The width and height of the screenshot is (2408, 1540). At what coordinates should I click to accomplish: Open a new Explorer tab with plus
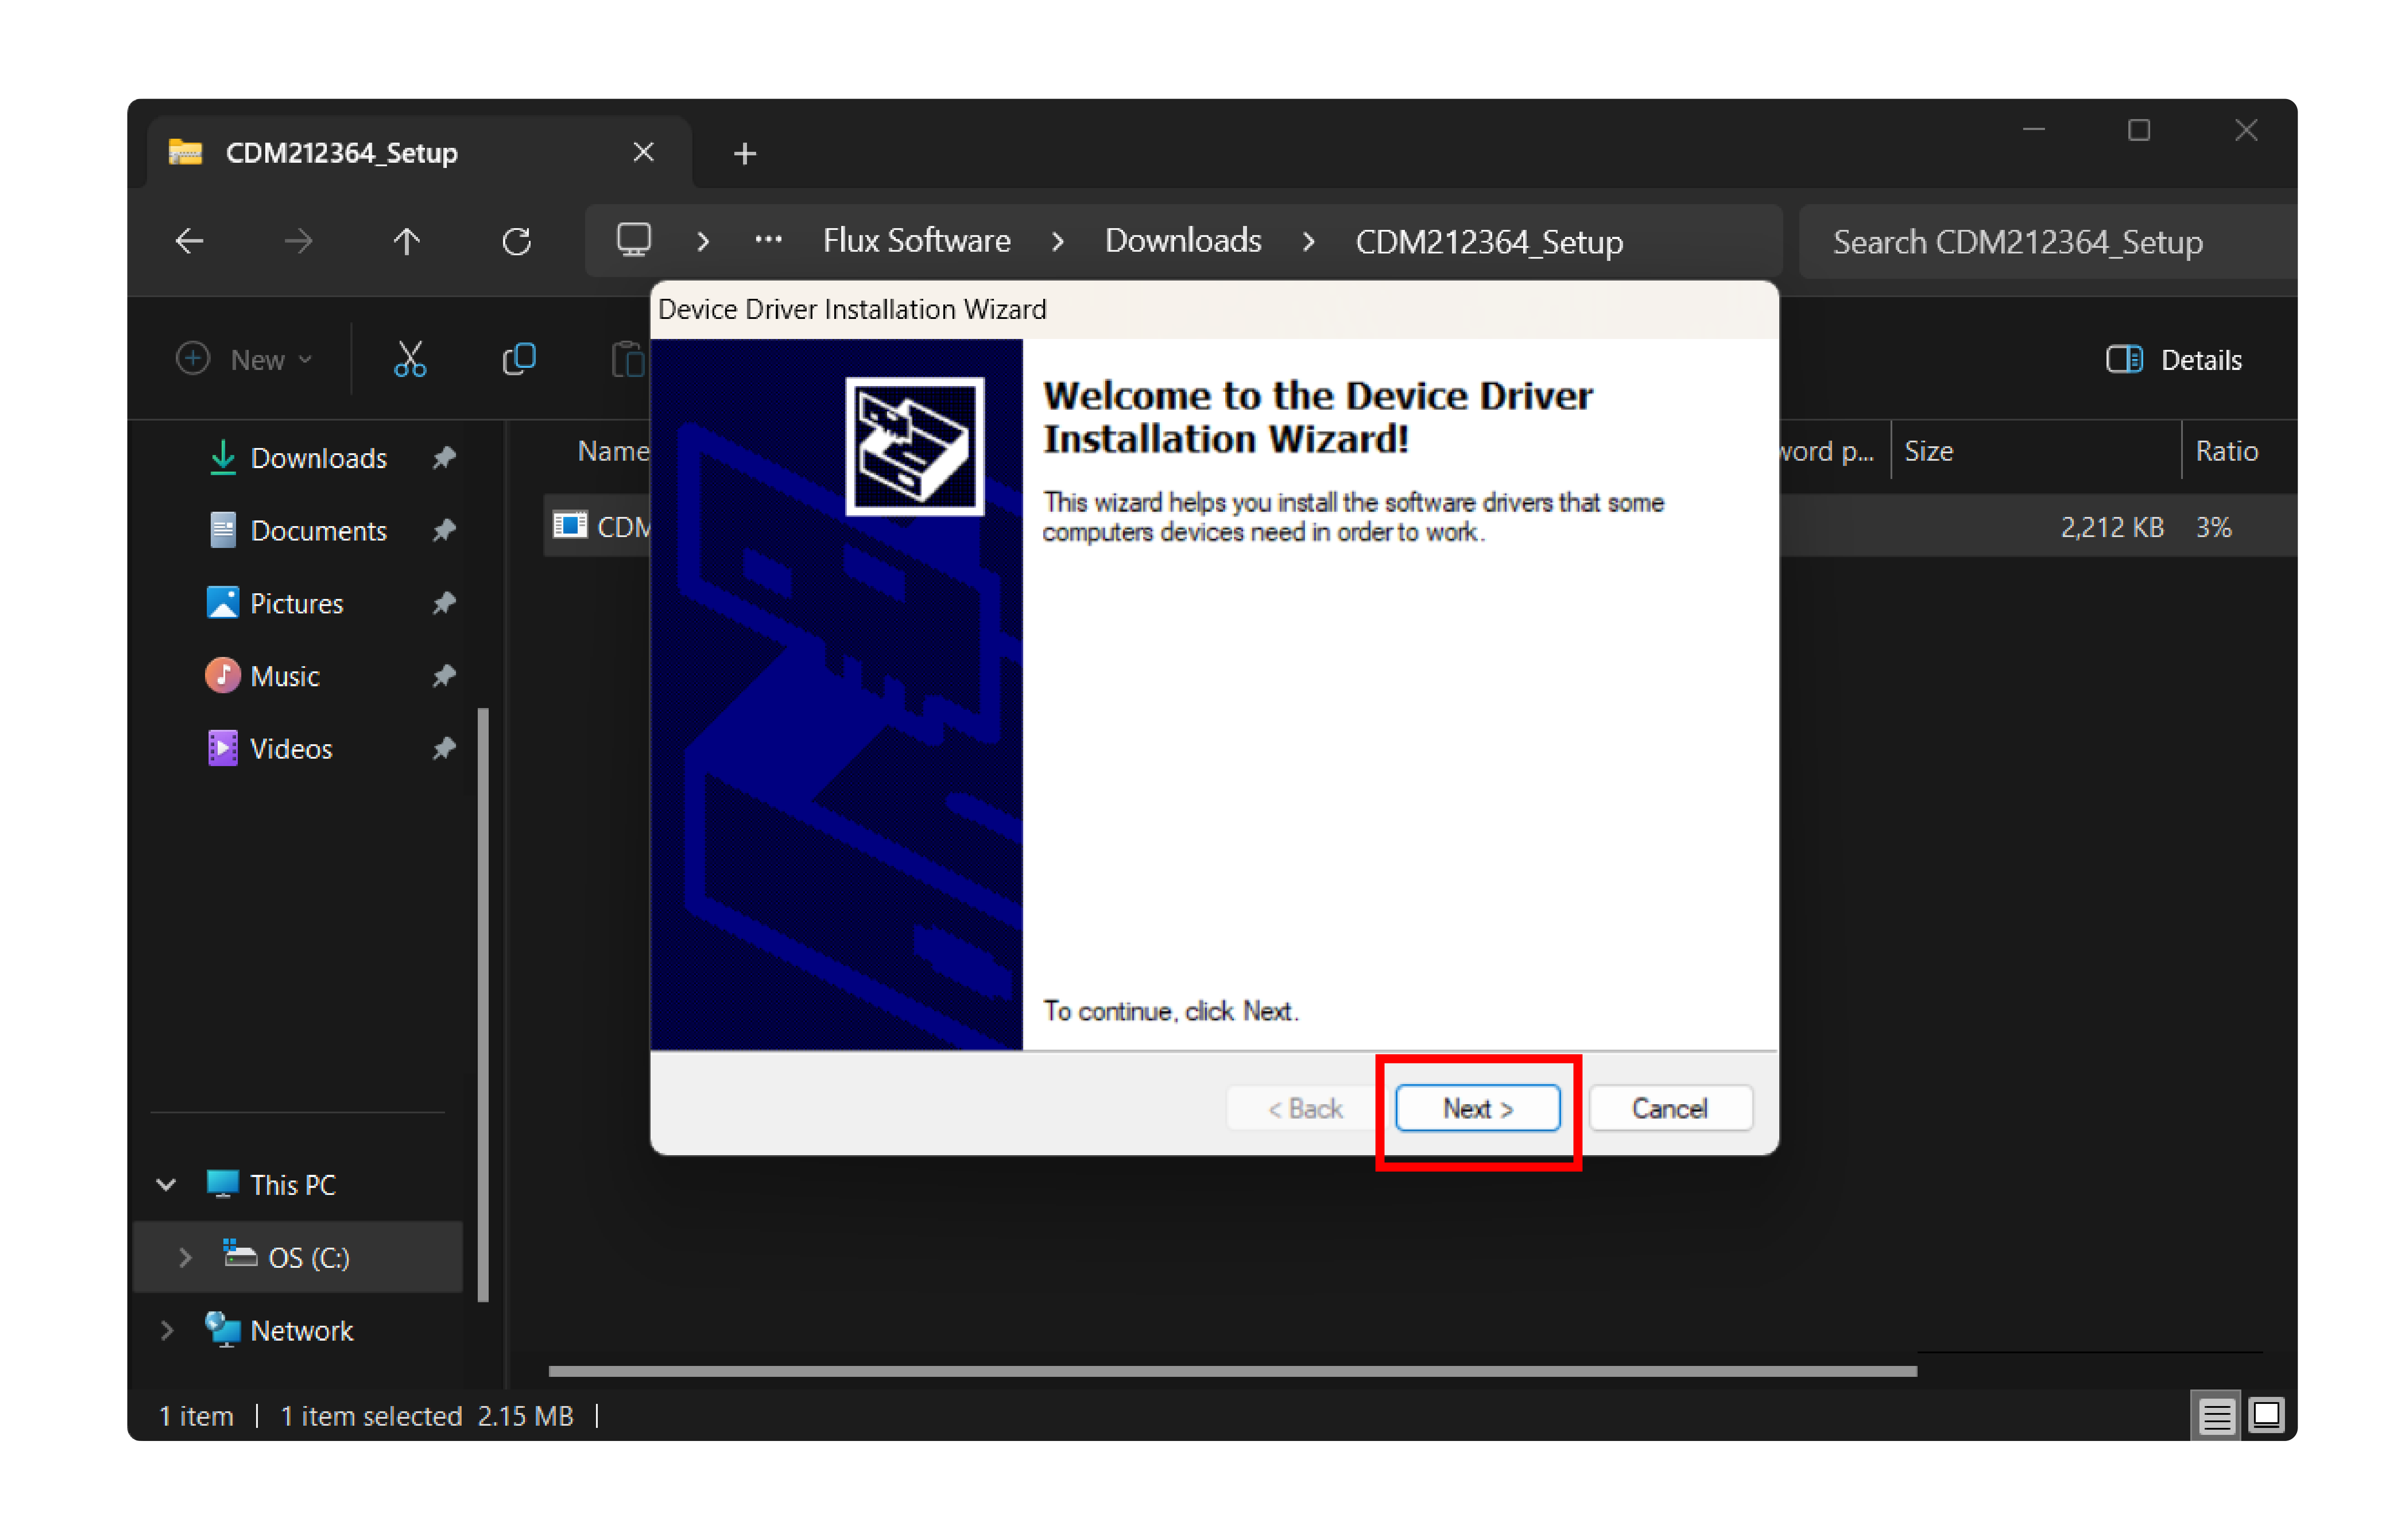(744, 153)
